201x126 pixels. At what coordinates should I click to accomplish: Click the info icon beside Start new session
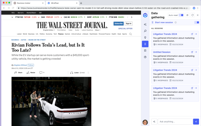(x=175, y=22)
